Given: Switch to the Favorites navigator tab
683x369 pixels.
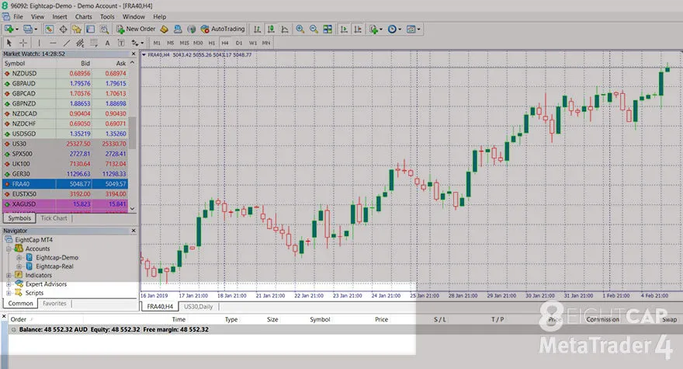Looking at the screenshot, I should coord(54,303).
